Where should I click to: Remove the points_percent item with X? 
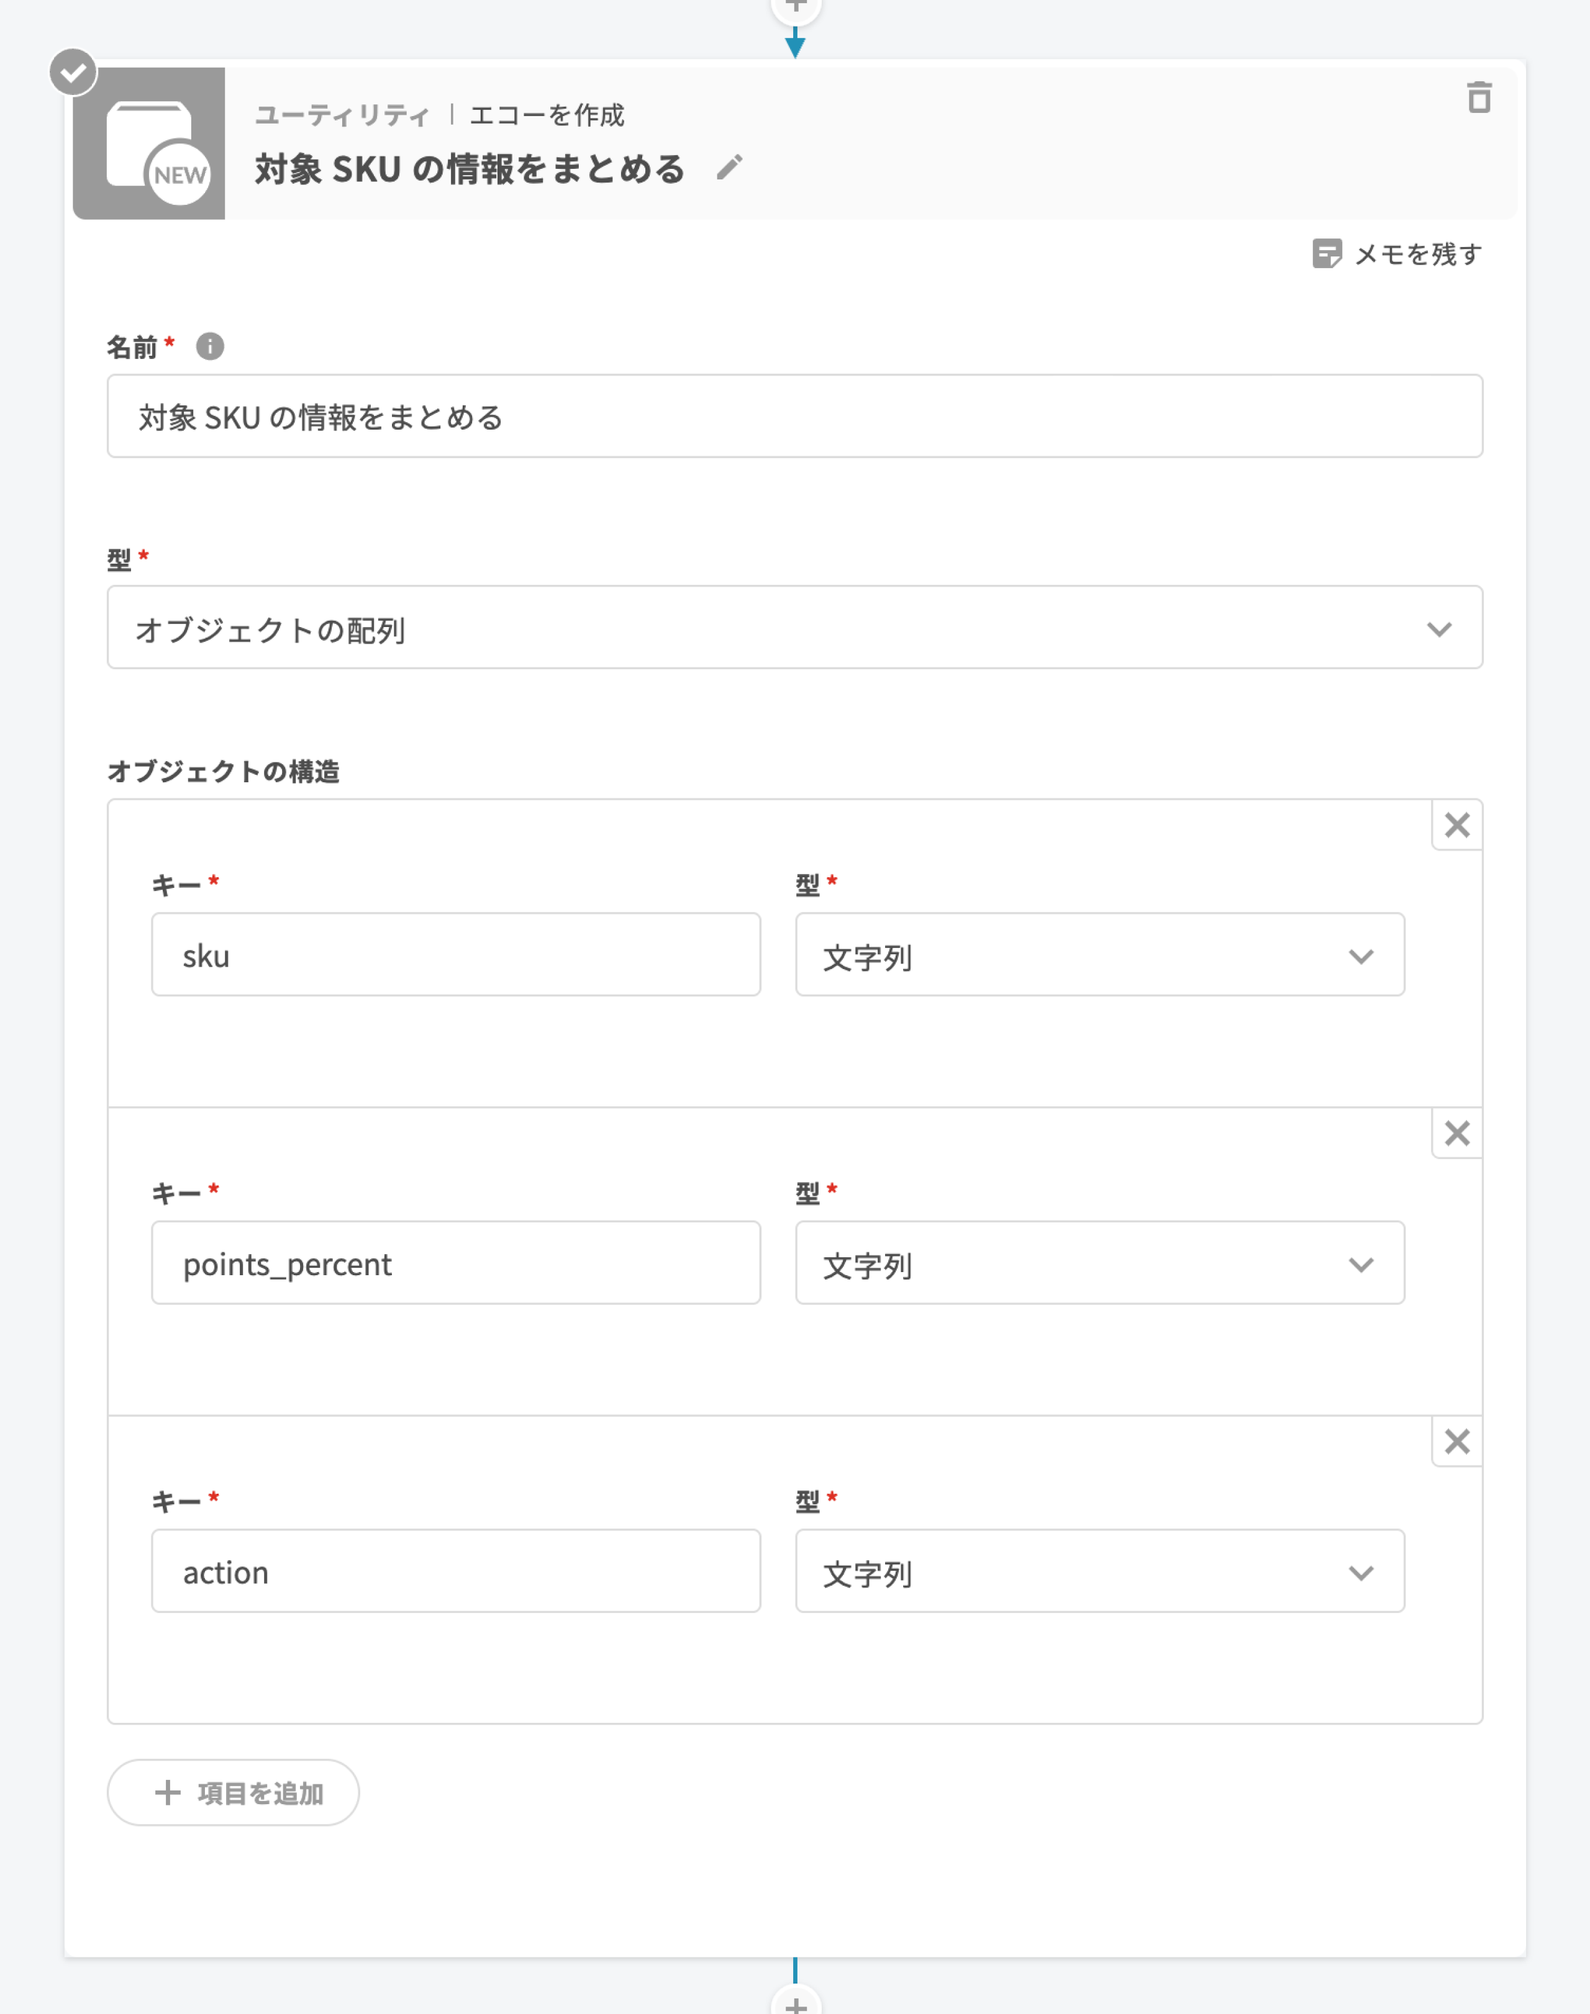pos(1457,1134)
